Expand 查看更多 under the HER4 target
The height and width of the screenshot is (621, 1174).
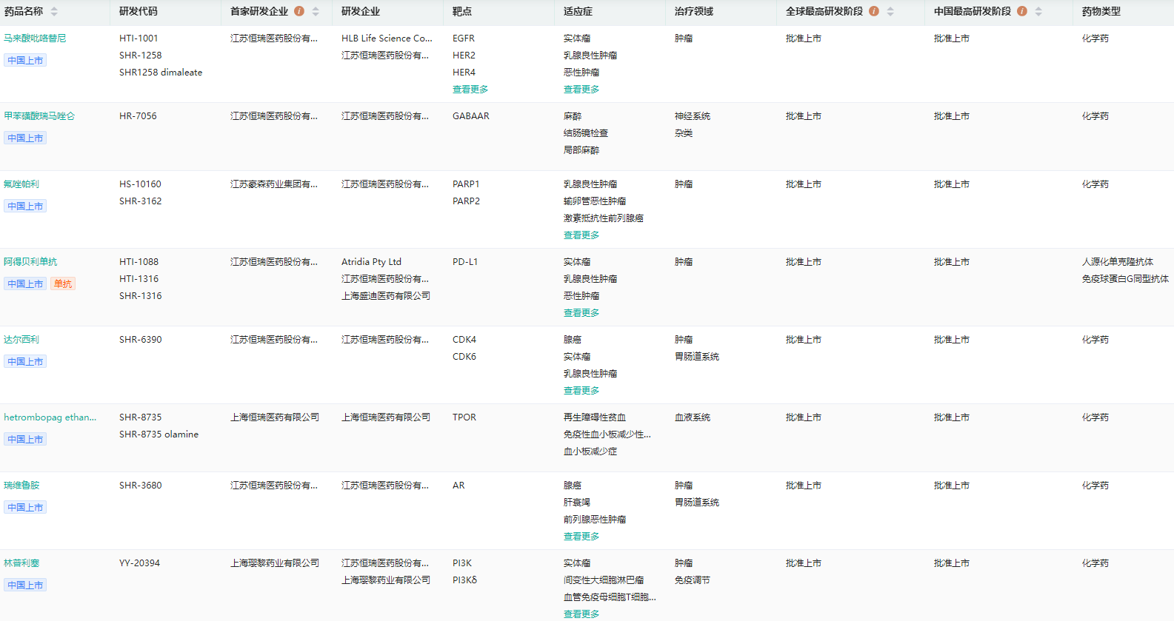[x=470, y=90]
